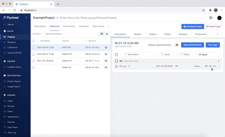Switch to subject view icon in sessions toolbar

pyautogui.click(x=107, y=34)
